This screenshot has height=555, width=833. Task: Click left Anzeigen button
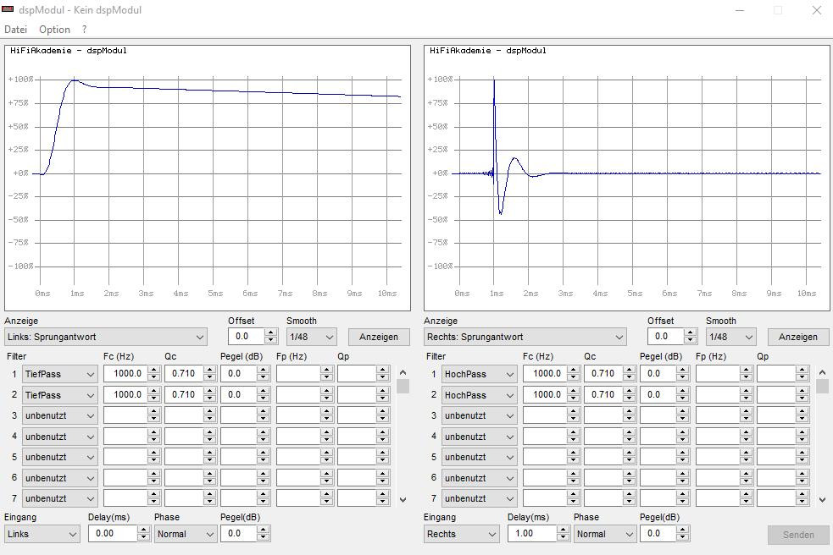tap(378, 337)
